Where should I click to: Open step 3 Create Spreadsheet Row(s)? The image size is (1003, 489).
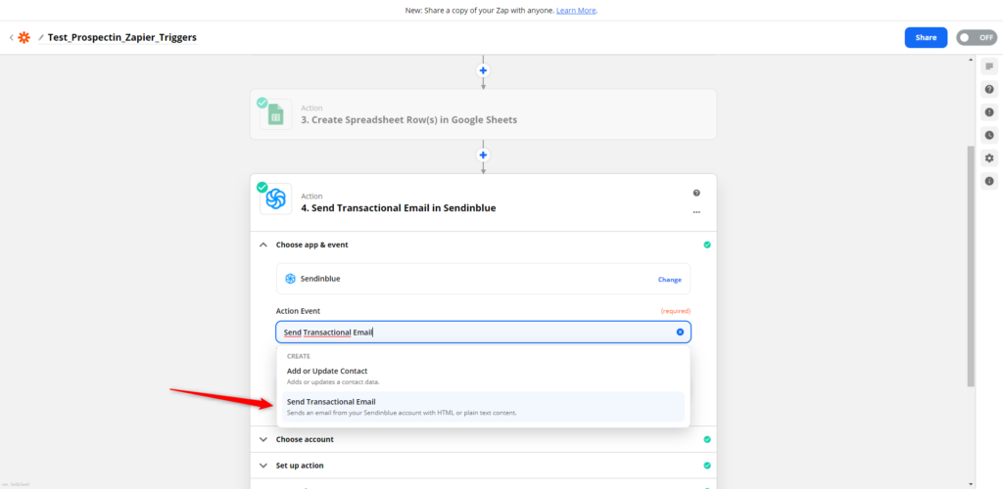tap(483, 114)
